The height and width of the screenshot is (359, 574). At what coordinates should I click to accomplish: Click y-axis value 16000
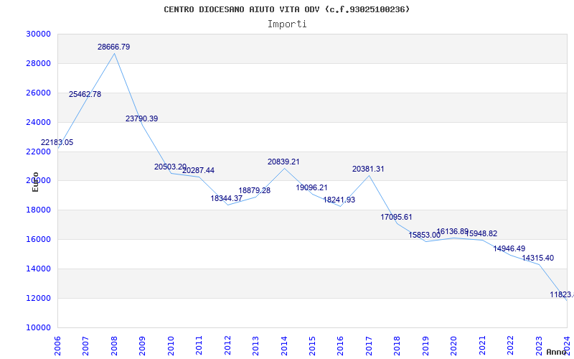pos(38,240)
